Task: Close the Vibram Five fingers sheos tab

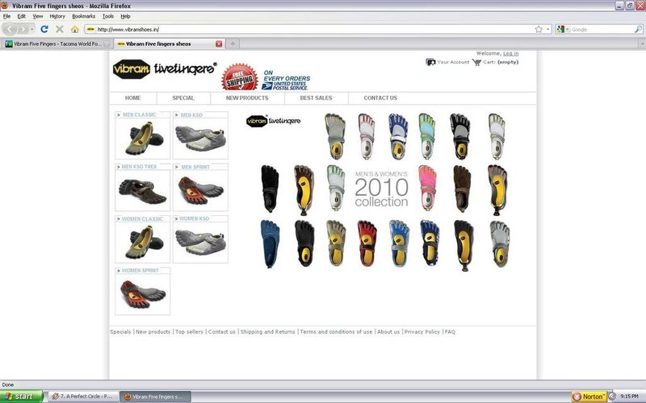Action: pyautogui.click(x=219, y=44)
